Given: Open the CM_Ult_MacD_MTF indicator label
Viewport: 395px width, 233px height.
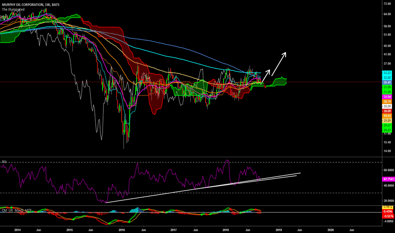Looking at the screenshot, I should coord(17,210).
